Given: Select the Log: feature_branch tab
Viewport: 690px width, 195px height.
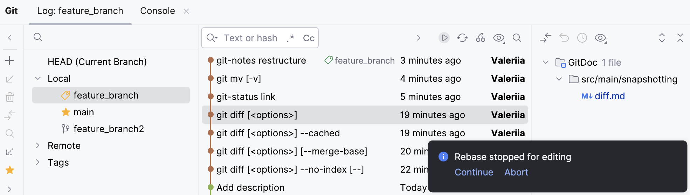Looking at the screenshot, I should tap(80, 11).
